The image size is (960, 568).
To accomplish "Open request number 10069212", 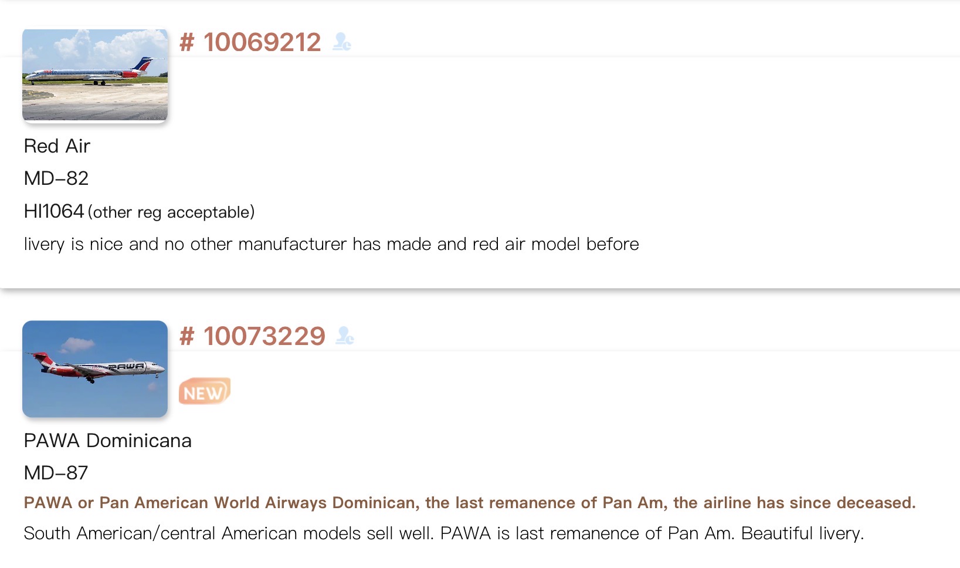I will pyautogui.click(x=262, y=42).
